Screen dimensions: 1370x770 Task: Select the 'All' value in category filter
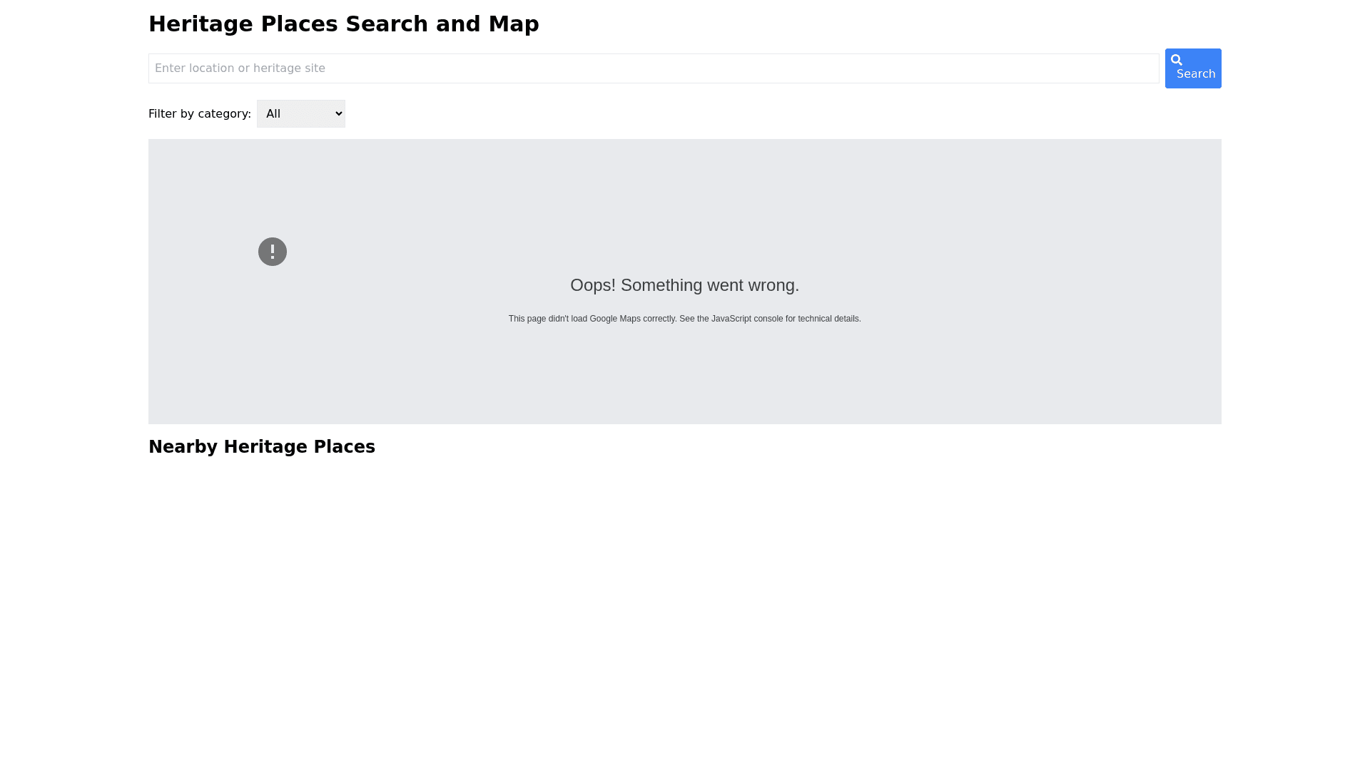click(x=274, y=114)
